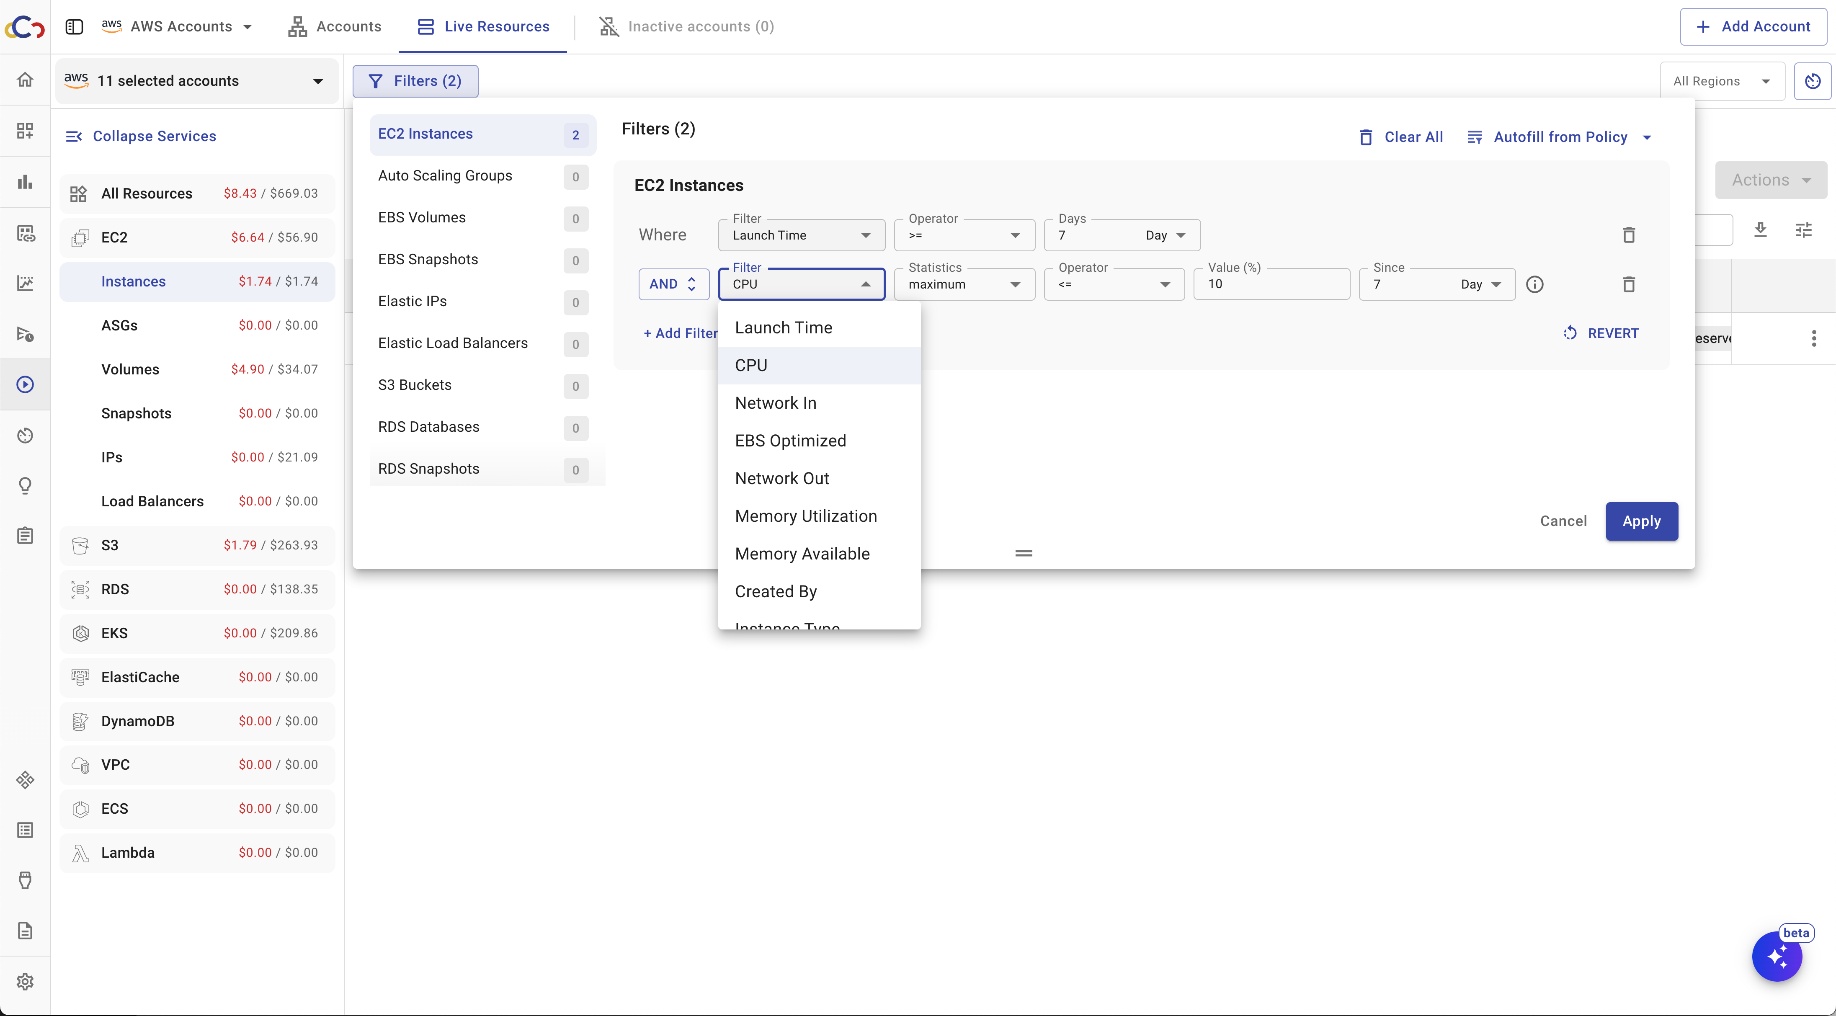This screenshot has width=1836, height=1016.
Task: Open the 11 selected accounts dropdown
Action: [x=194, y=81]
